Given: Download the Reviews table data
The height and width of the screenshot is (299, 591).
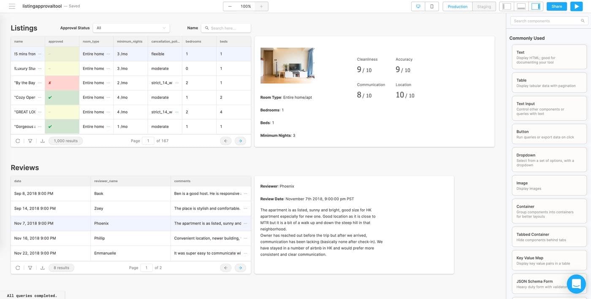Looking at the screenshot, I should pos(42,268).
